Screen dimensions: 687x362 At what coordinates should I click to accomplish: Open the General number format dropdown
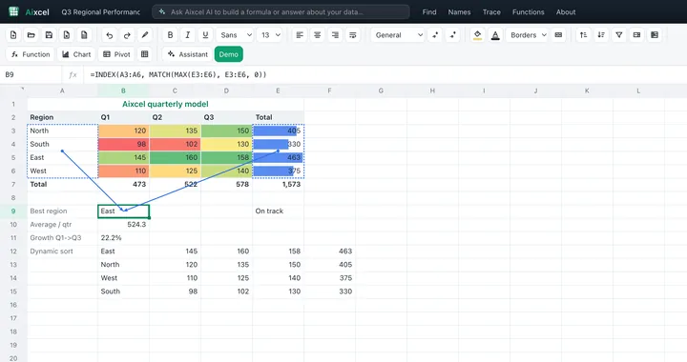398,35
